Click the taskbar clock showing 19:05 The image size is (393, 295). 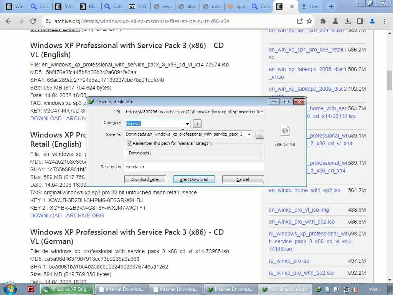pos(374,290)
